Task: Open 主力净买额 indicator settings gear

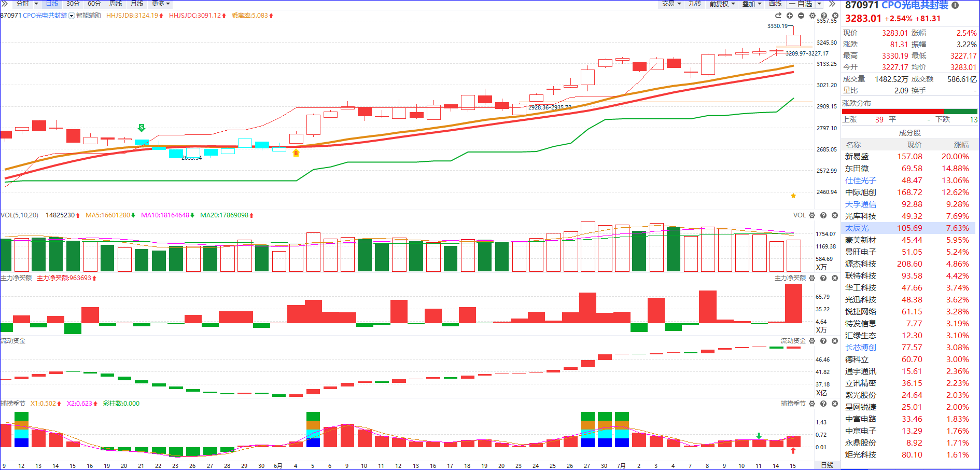Action: [812, 278]
